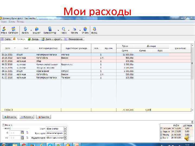Select the Коммунальные услуги expense row
Screen dimensions: 195x146
point(96,64)
